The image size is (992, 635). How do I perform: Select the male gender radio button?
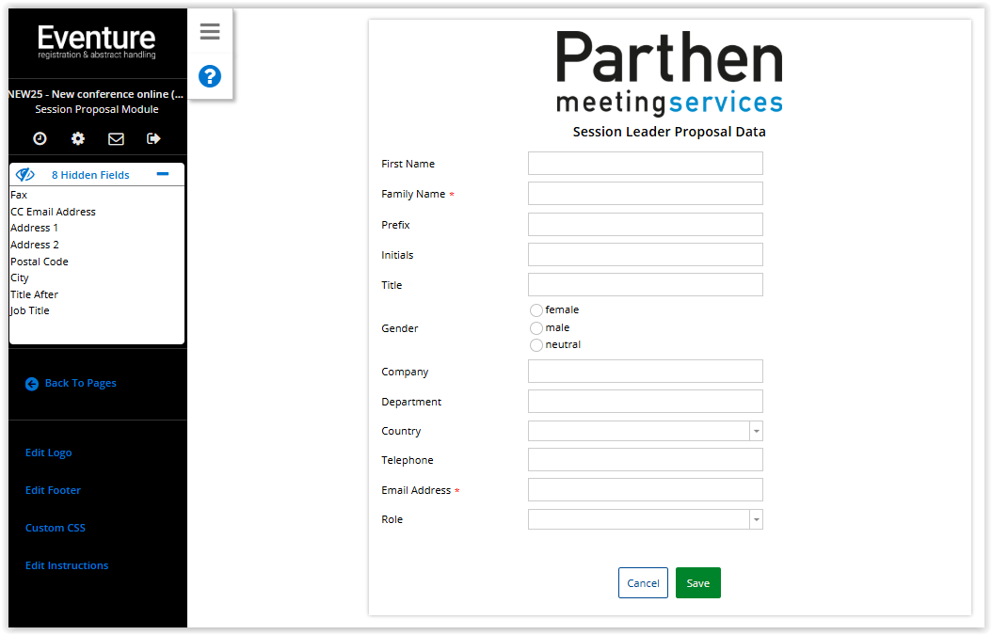point(536,328)
